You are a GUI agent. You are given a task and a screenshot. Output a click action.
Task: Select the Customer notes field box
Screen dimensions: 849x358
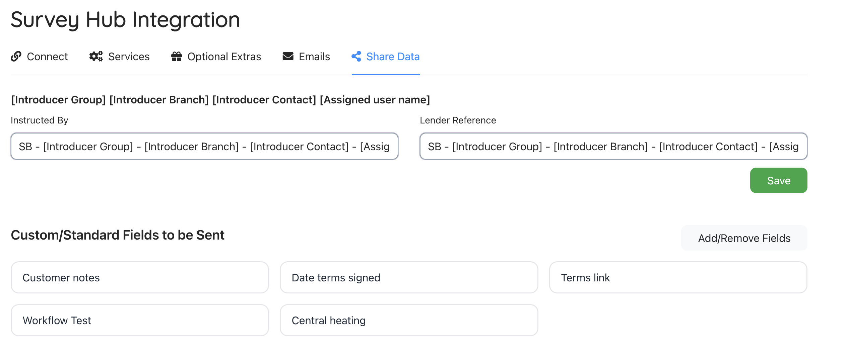(x=140, y=278)
